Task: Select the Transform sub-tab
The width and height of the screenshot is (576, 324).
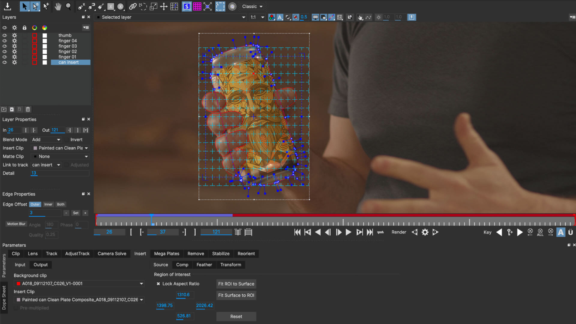Action: click(x=230, y=265)
